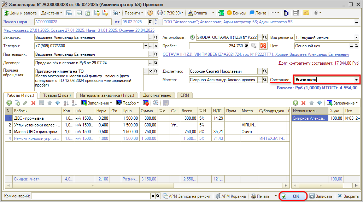
Task: Add a new row in the works table
Action: [8, 103]
